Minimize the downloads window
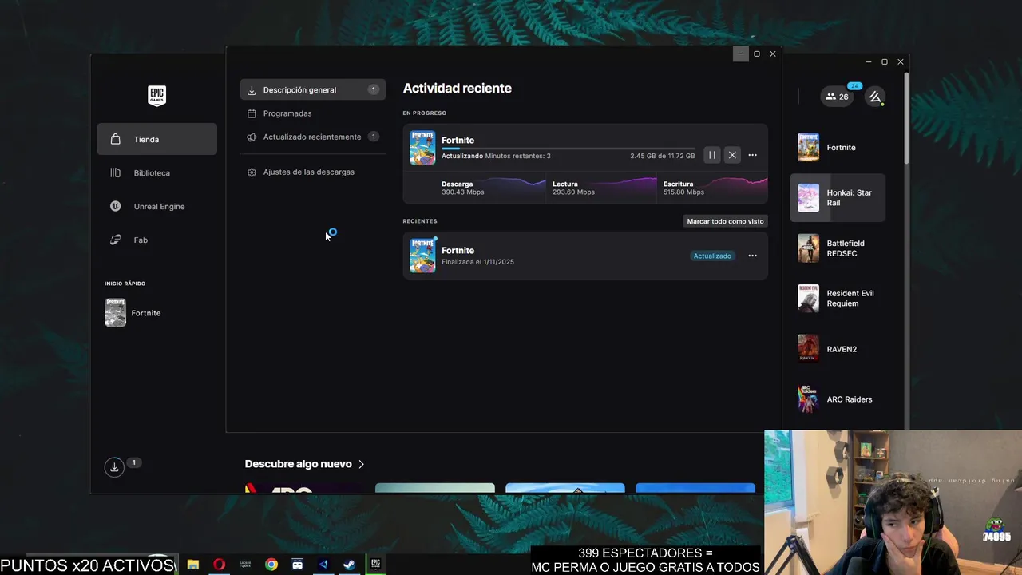 tap(740, 54)
